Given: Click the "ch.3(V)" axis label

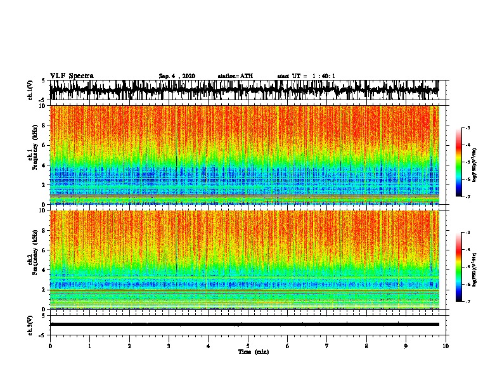Looking at the screenshot, I should [30, 325].
